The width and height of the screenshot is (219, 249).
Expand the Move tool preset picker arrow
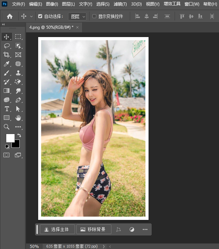32,16
